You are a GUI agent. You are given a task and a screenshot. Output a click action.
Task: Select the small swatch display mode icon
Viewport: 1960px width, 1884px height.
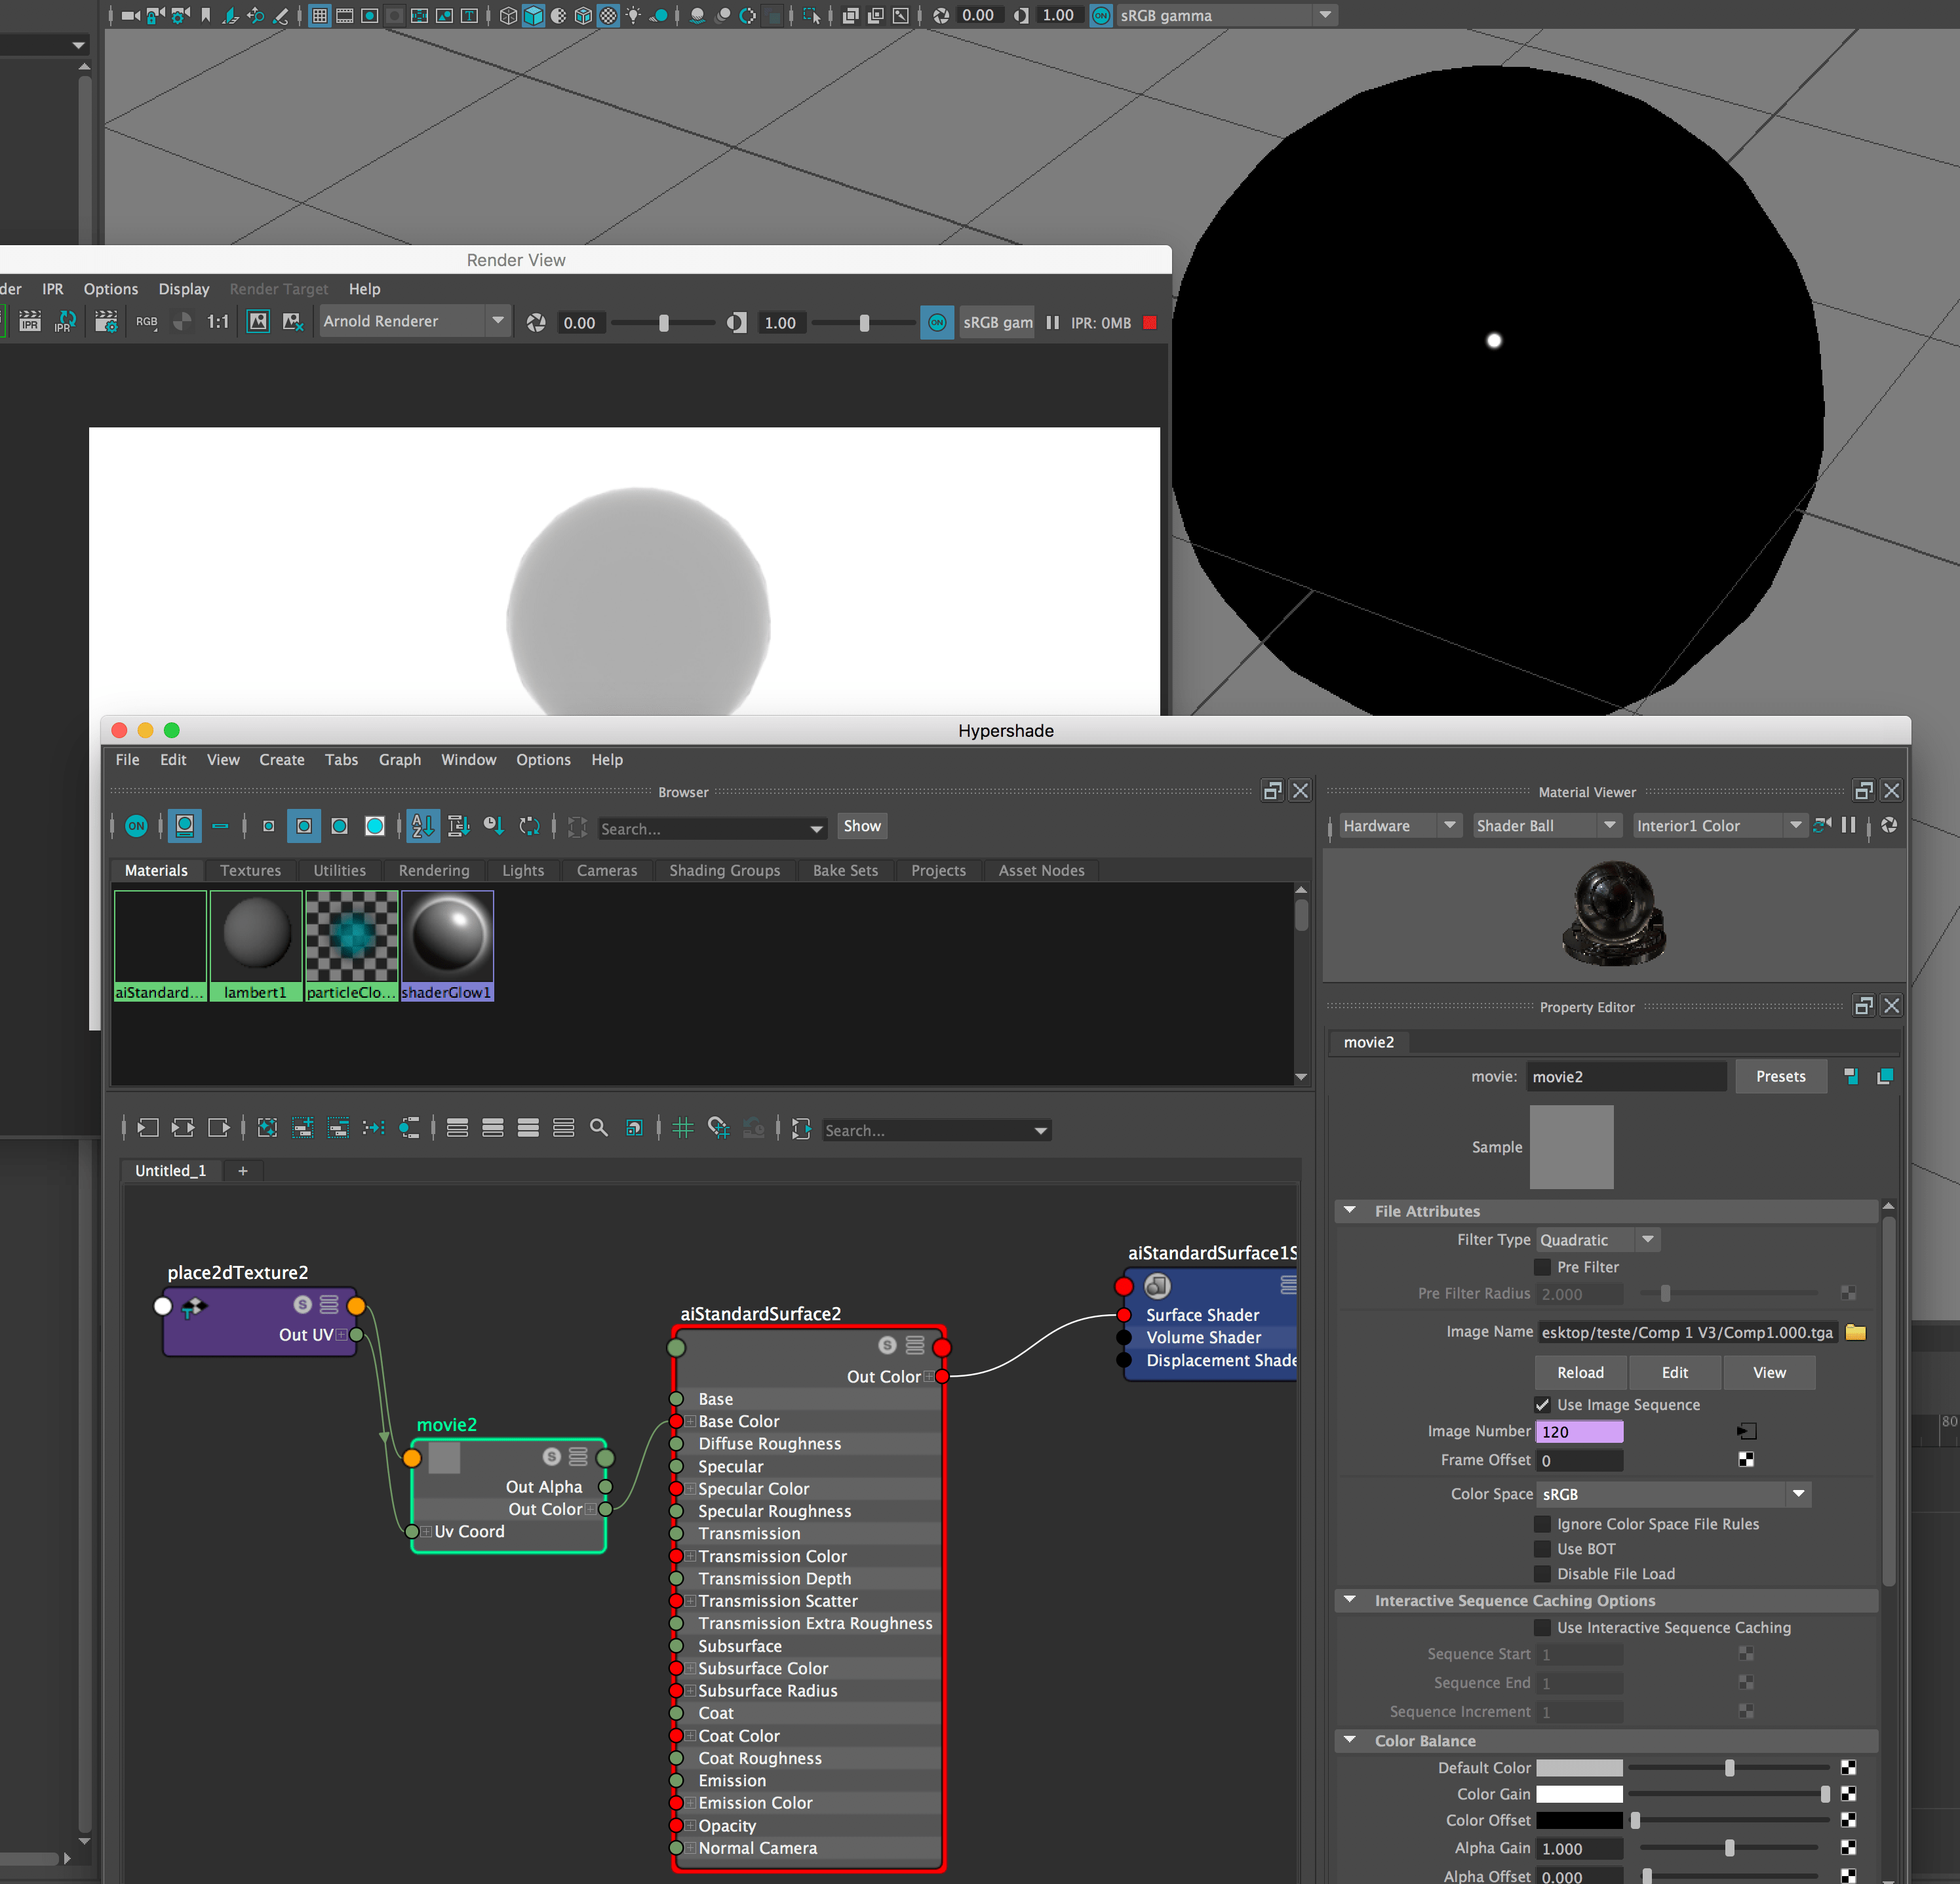click(269, 826)
